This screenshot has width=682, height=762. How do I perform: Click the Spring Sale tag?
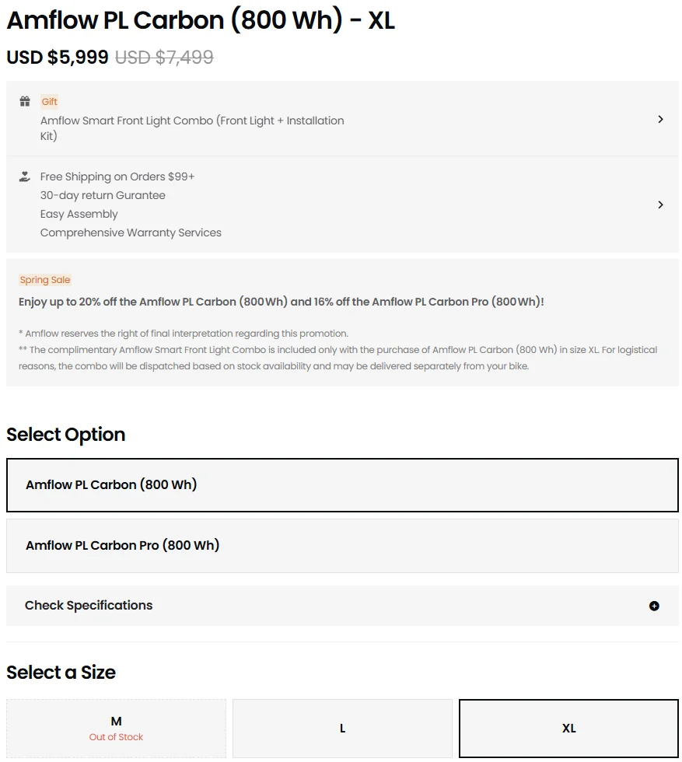click(45, 280)
